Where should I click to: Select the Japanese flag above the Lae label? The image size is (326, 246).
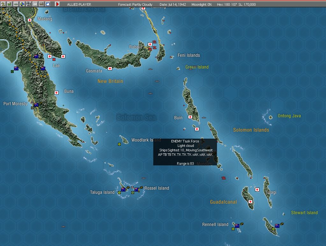(x=50, y=56)
